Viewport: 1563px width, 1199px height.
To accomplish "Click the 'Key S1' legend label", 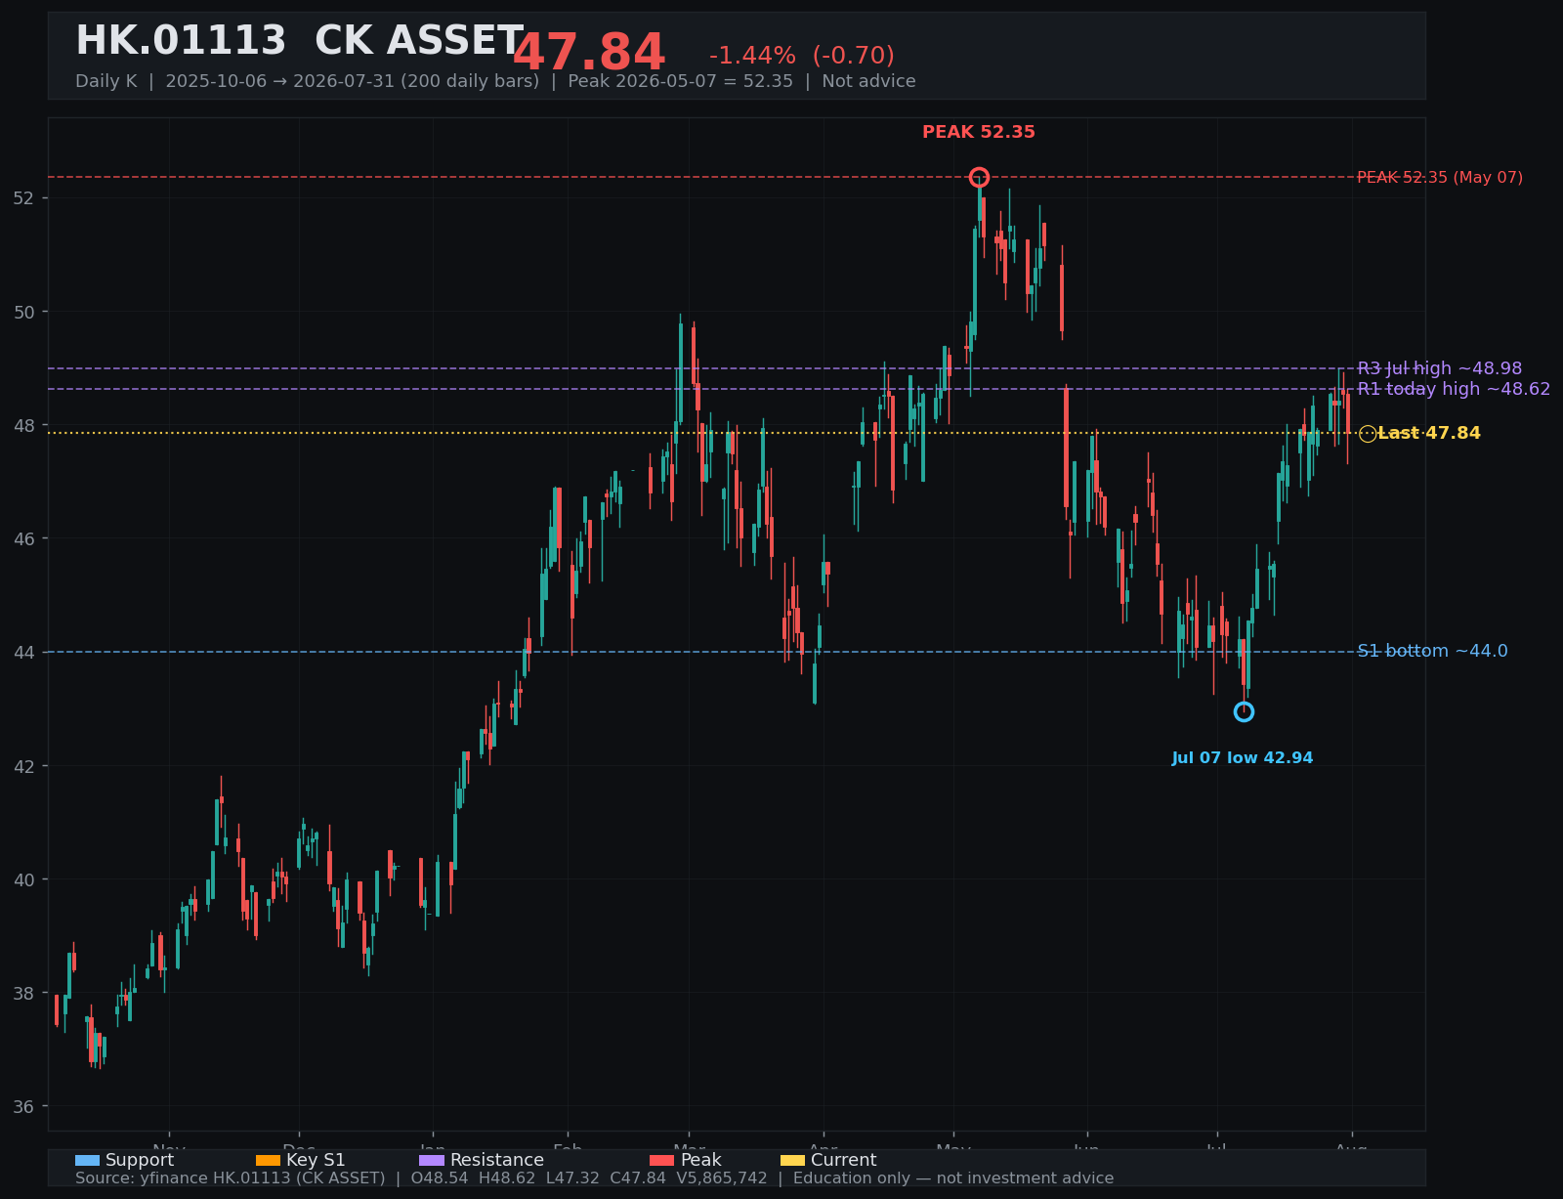I will pos(316,1160).
